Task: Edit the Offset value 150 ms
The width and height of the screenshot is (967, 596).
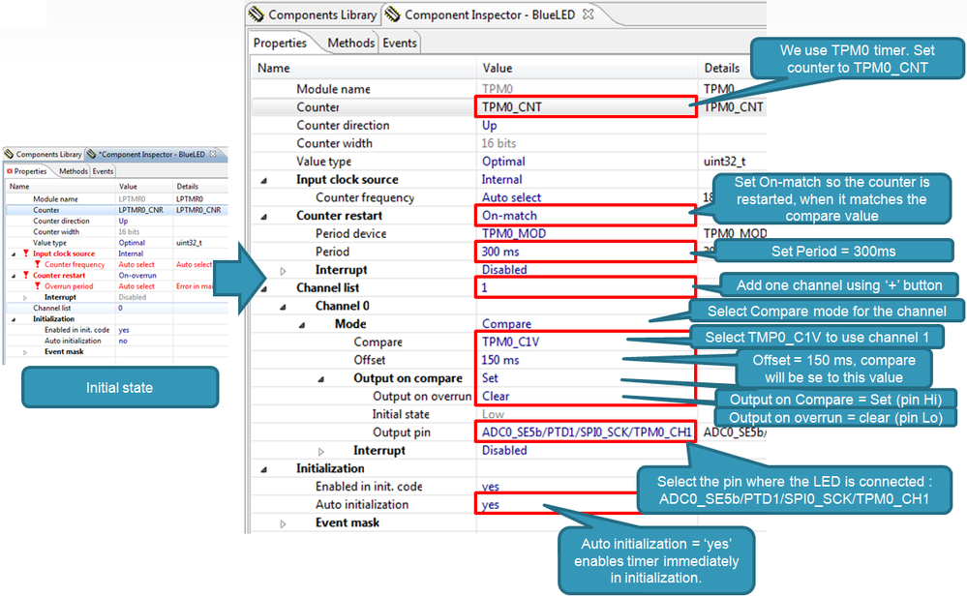Action: tap(500, 359)
